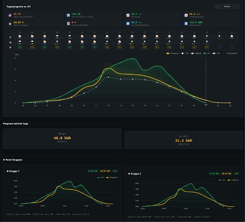245x222 pixels.
Task: Click second-row sun icon for hour 17
Action: pyautogui.click(x=169, y=42)
